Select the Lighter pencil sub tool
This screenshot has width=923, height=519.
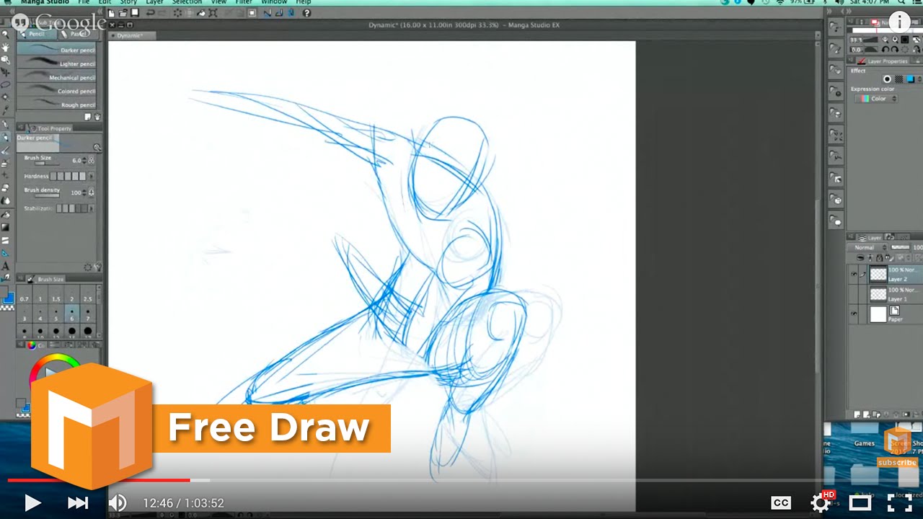[57, 63]
